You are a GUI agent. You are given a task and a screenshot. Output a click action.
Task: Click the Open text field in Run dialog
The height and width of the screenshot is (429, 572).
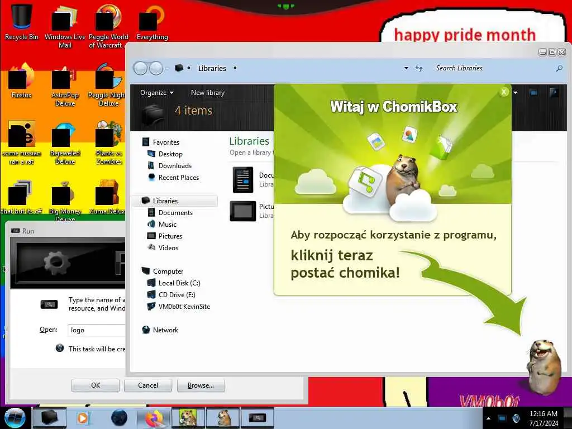click(x=97, y=330)
